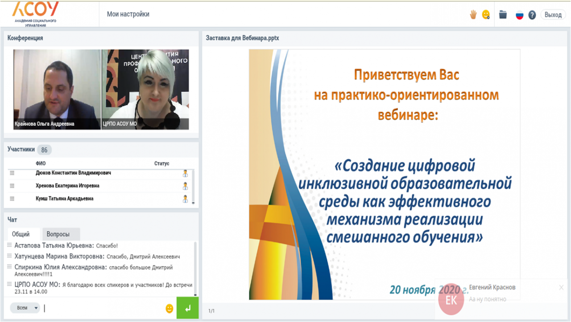Send message with green enter button
Image resolution: width=571 pixels, height=322 pixels.
tap(187, 308)
